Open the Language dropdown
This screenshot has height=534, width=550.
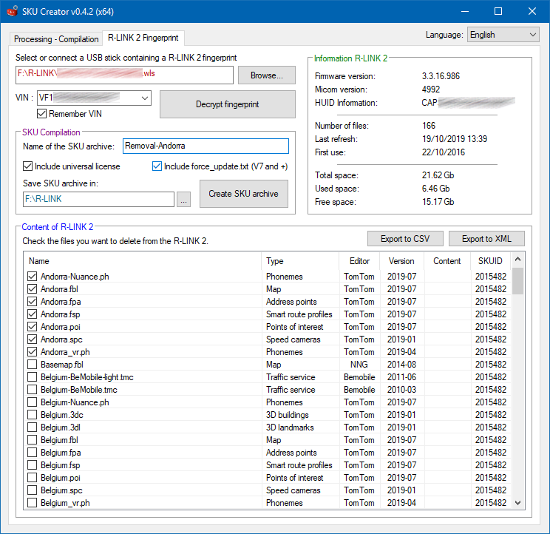coord(503,35)
